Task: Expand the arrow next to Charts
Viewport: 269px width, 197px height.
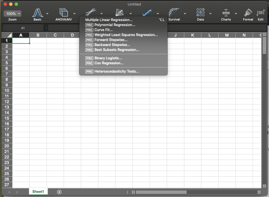Action: point(236,13)
